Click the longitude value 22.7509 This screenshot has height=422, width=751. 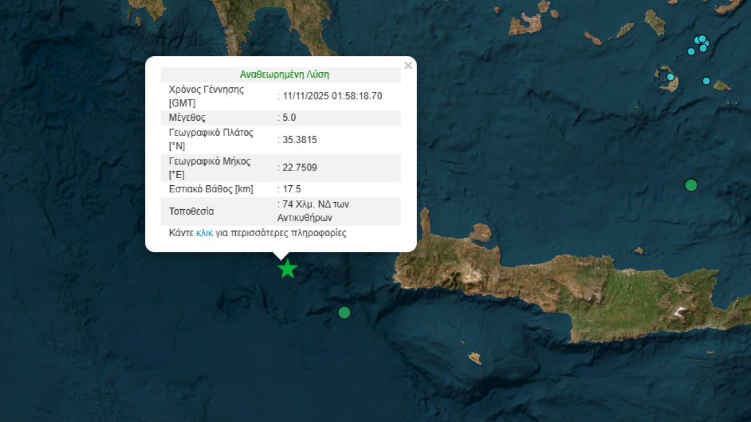(x=299, y=168)
